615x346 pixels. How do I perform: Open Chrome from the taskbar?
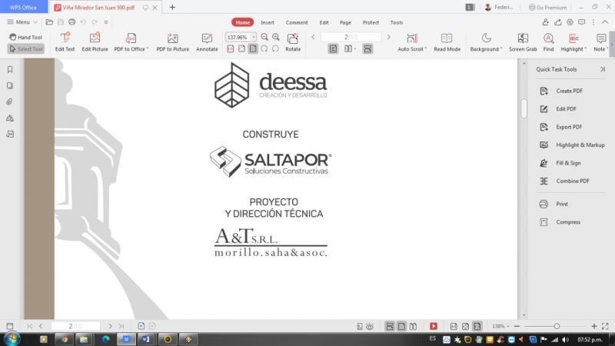64,339
